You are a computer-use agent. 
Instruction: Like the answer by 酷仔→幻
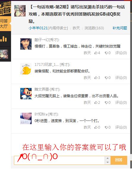[x=97, y=53]
